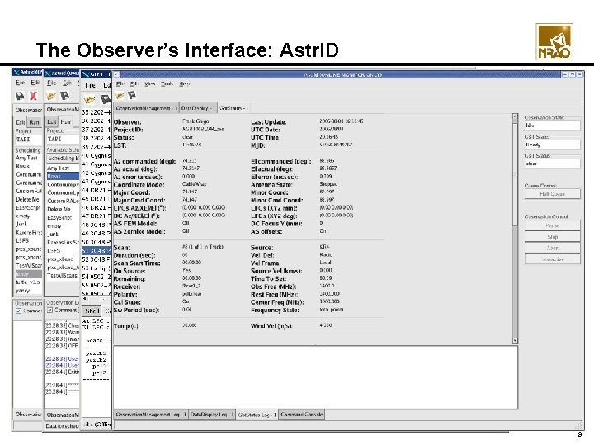Select LSFS in second window list
The image size is (594, 446).
coord(54,251)
